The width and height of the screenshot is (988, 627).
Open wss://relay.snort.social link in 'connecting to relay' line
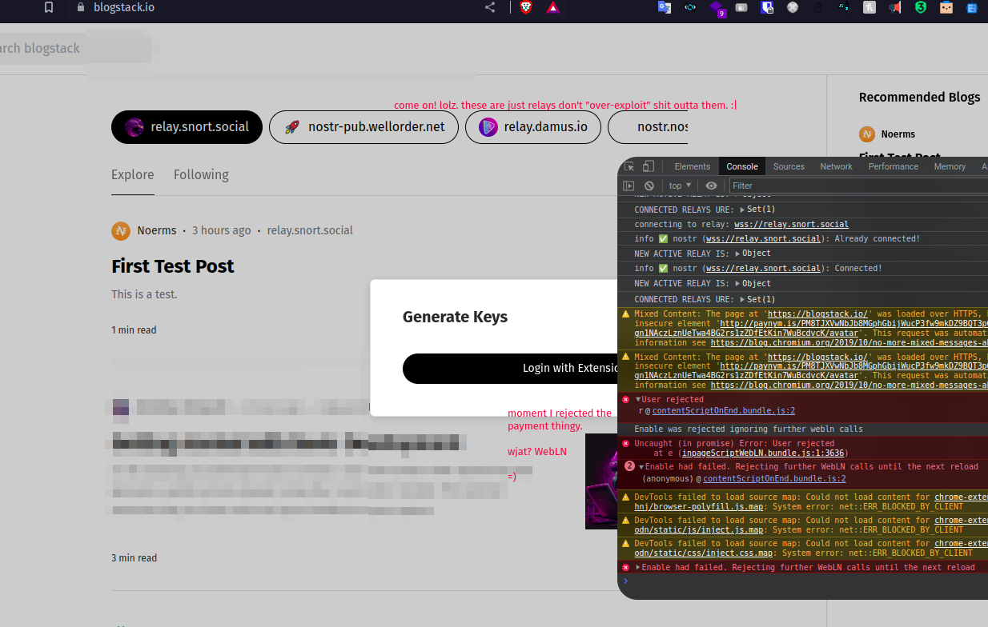pyautogui.click(x=792, y=224)
